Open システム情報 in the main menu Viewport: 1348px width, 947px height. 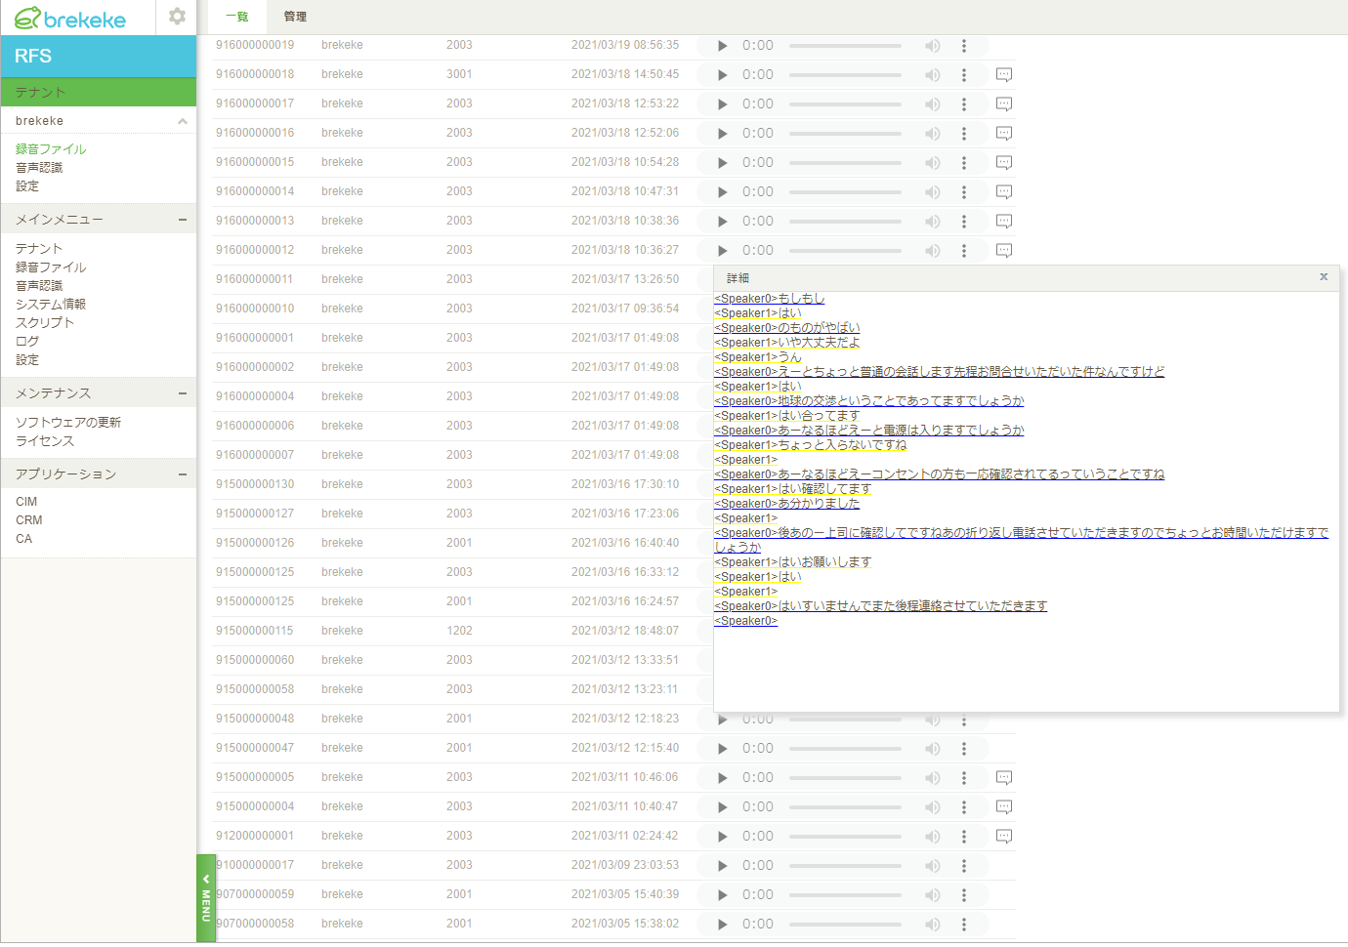pyautogui.click(x=51, y=304)
